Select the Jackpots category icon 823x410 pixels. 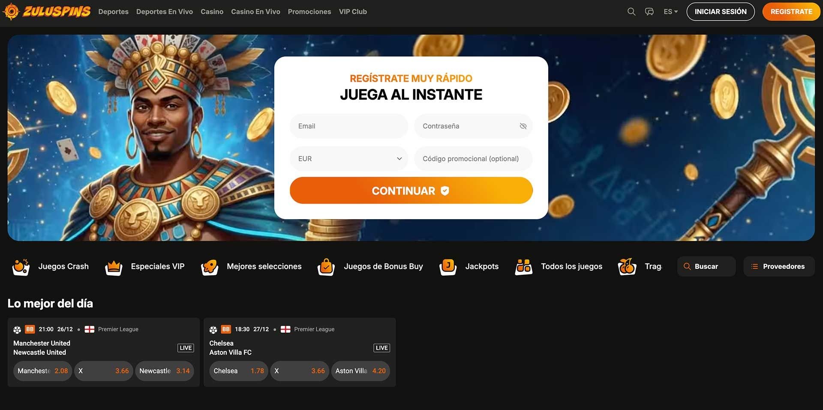[448, 267]
